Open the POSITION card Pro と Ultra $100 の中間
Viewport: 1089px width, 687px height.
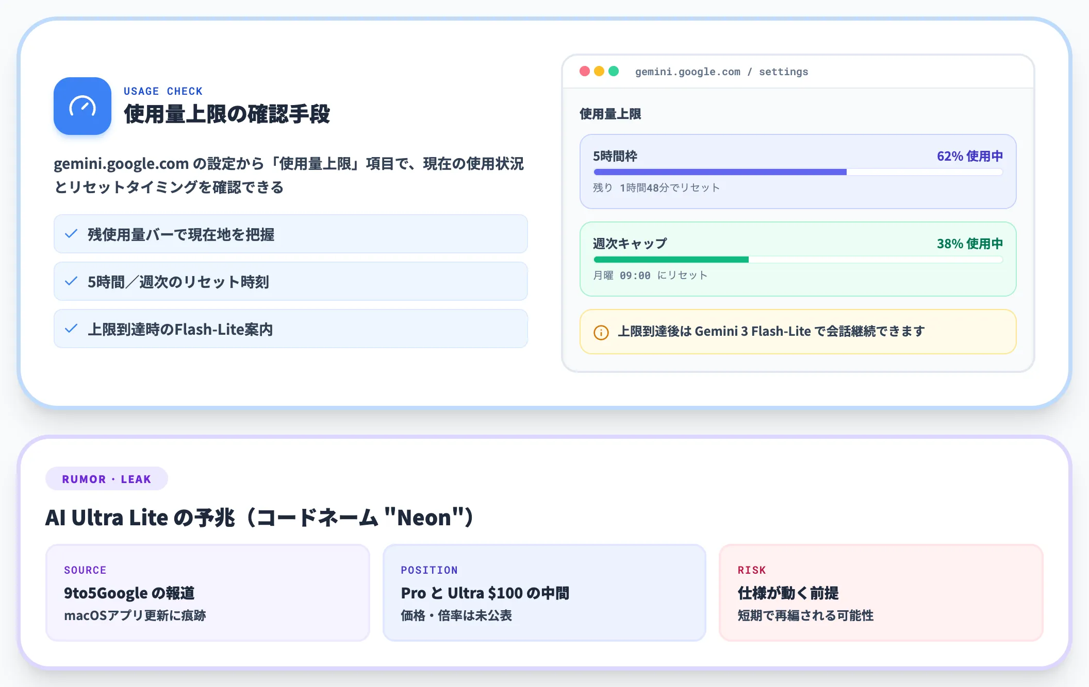tap(544, 593)
